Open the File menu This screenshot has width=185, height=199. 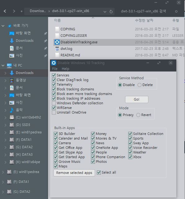pyautogui.click(x=55, y=69)
